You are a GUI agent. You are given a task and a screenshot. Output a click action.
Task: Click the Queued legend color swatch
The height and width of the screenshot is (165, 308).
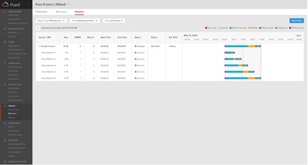click(x=219, y=28)
